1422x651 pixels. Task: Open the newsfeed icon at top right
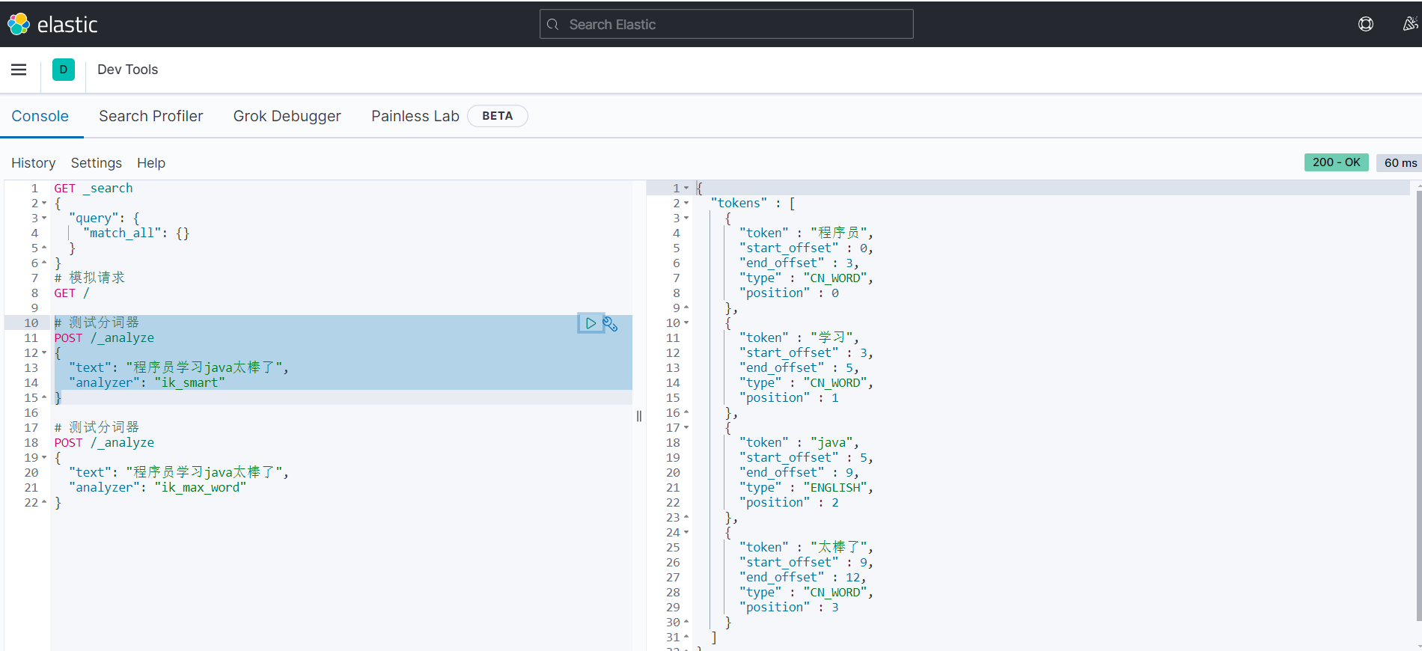point(1410,24)
